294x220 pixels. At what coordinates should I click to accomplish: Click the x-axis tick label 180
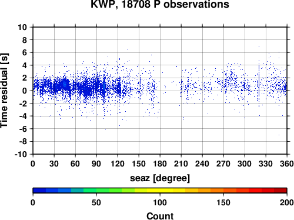click(160, 164)
